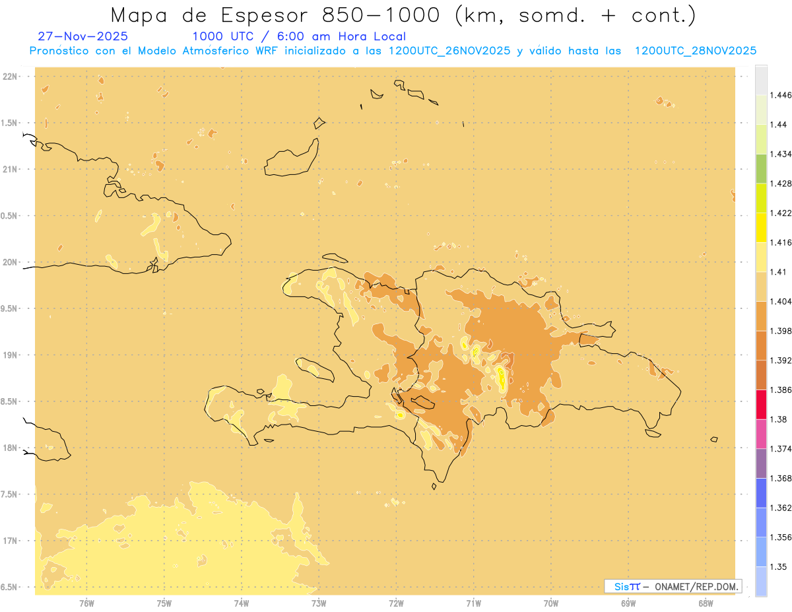Click the gray colorbar segment above 1.446

pyautogui.click(x=761, y=80)
